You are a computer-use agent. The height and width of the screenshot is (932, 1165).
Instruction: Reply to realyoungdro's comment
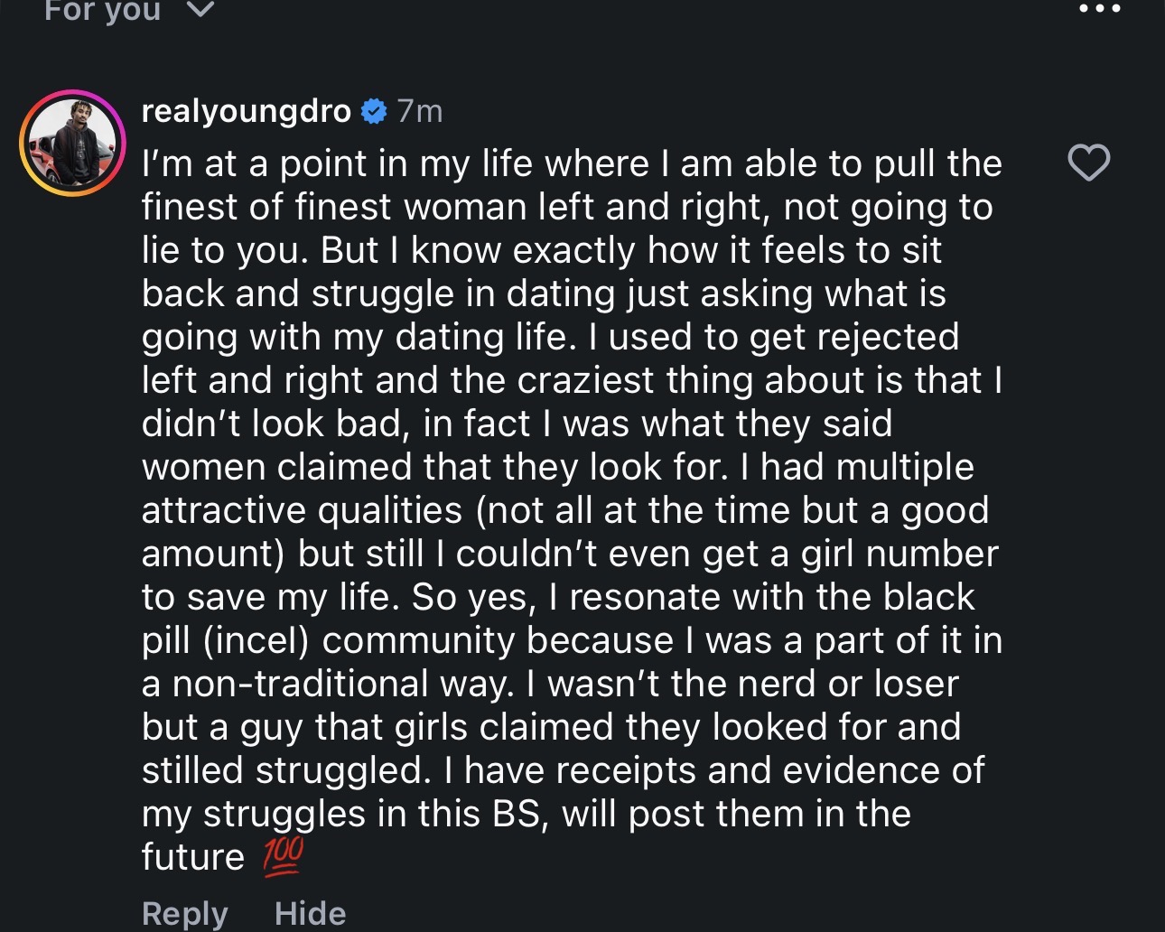coord(184,913)
